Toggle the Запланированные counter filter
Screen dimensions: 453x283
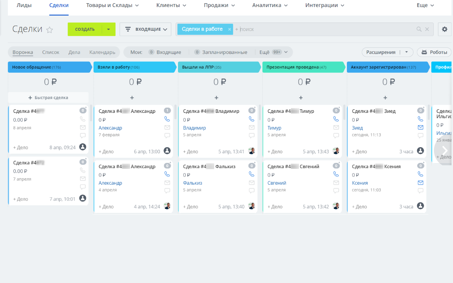click(x=221, y=52)
